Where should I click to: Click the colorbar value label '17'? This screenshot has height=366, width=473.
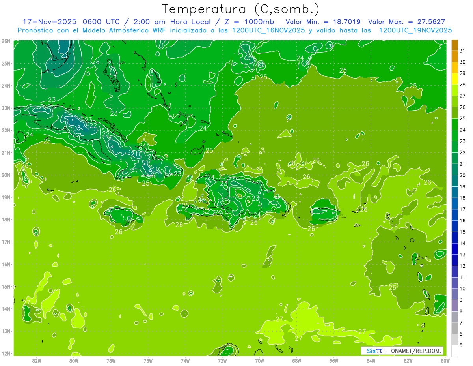[x=462, y=209]
